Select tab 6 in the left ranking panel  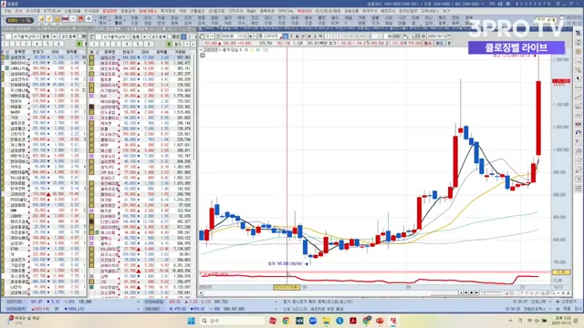click(x=58, y=44)
